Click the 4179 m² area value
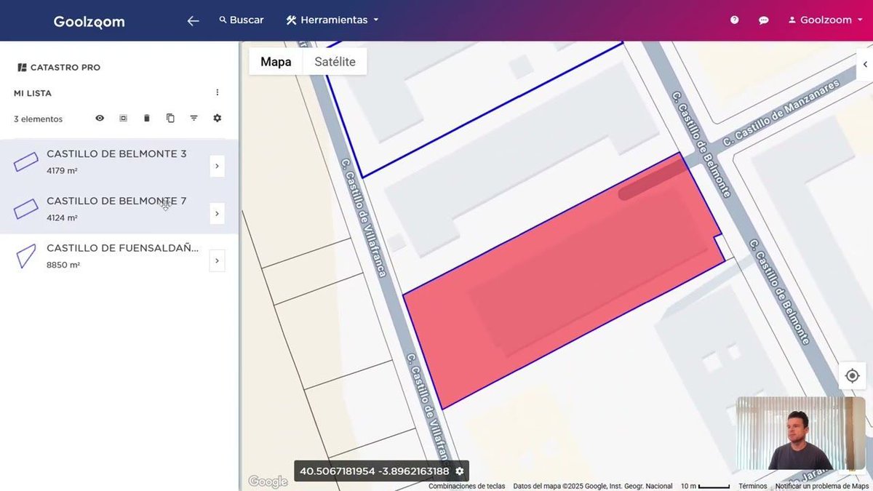Screen dimensions: 873x491 (x=62, y=171)
